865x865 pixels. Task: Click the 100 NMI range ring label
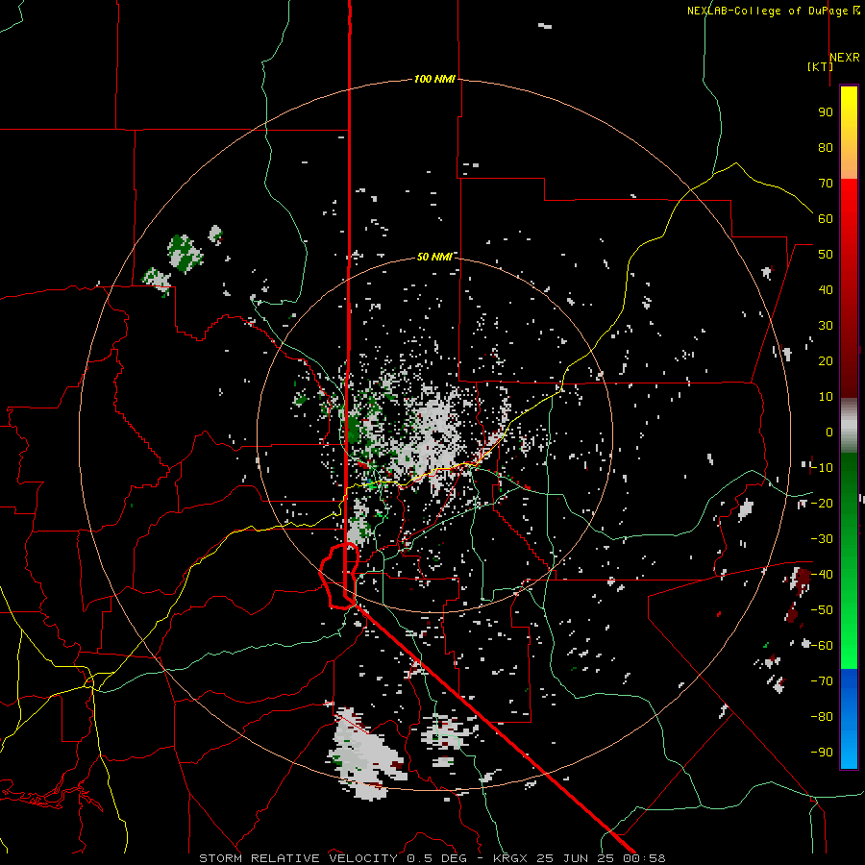pos(434,80)
